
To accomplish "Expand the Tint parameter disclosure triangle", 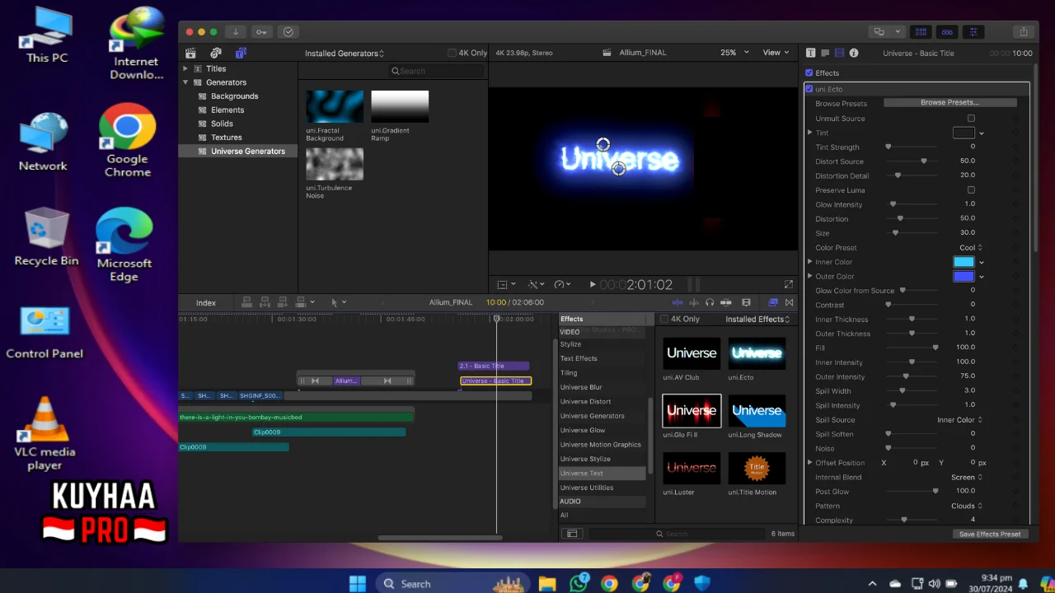I will (x=810, y=133).
